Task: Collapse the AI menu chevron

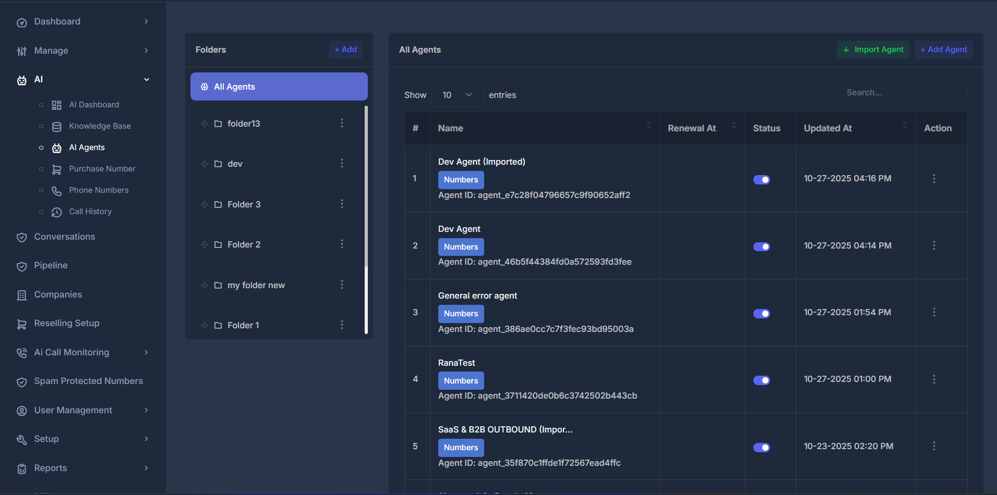Action: click(x=147, y=79)
